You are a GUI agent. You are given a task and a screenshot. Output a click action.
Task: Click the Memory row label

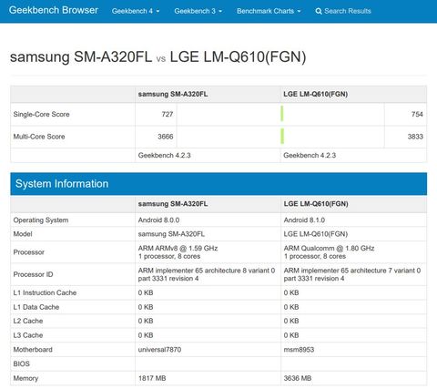25,378
